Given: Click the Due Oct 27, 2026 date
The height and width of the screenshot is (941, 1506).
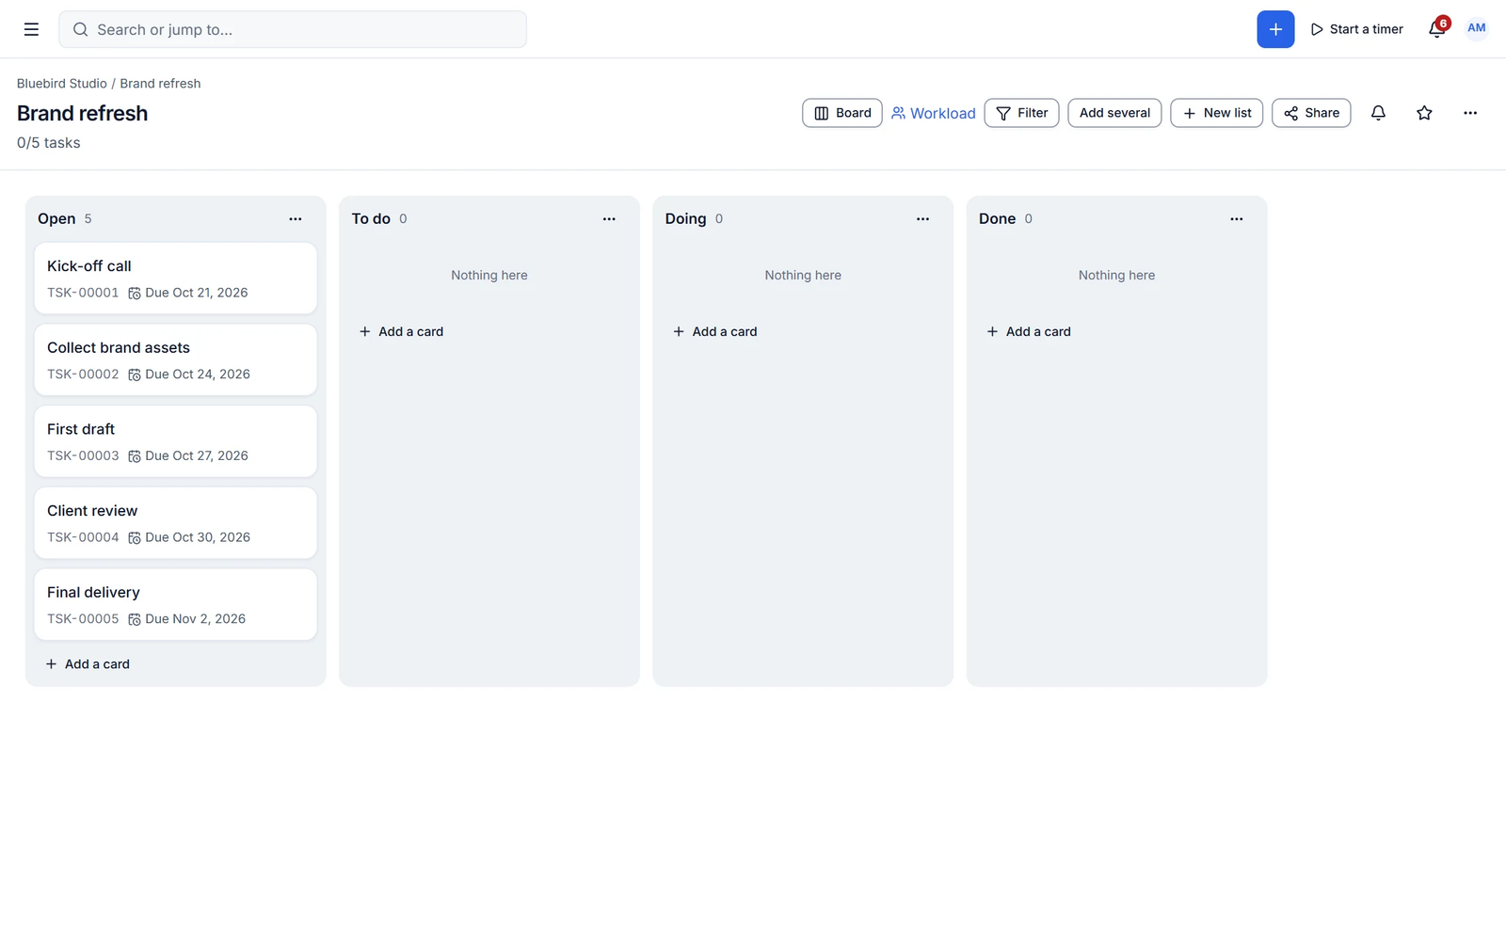Looking at the screenshot, I should point(188,455).
